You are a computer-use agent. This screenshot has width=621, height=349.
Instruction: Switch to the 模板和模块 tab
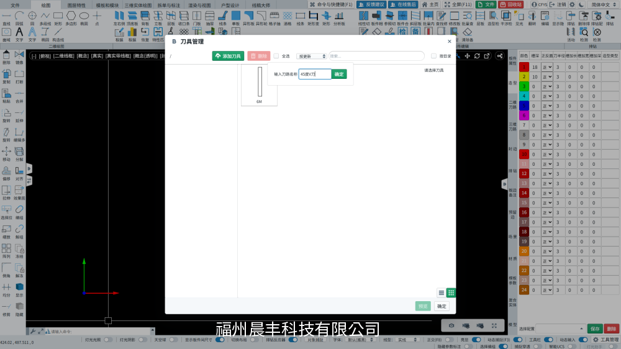pyautogui.click(x=107, y=5)
